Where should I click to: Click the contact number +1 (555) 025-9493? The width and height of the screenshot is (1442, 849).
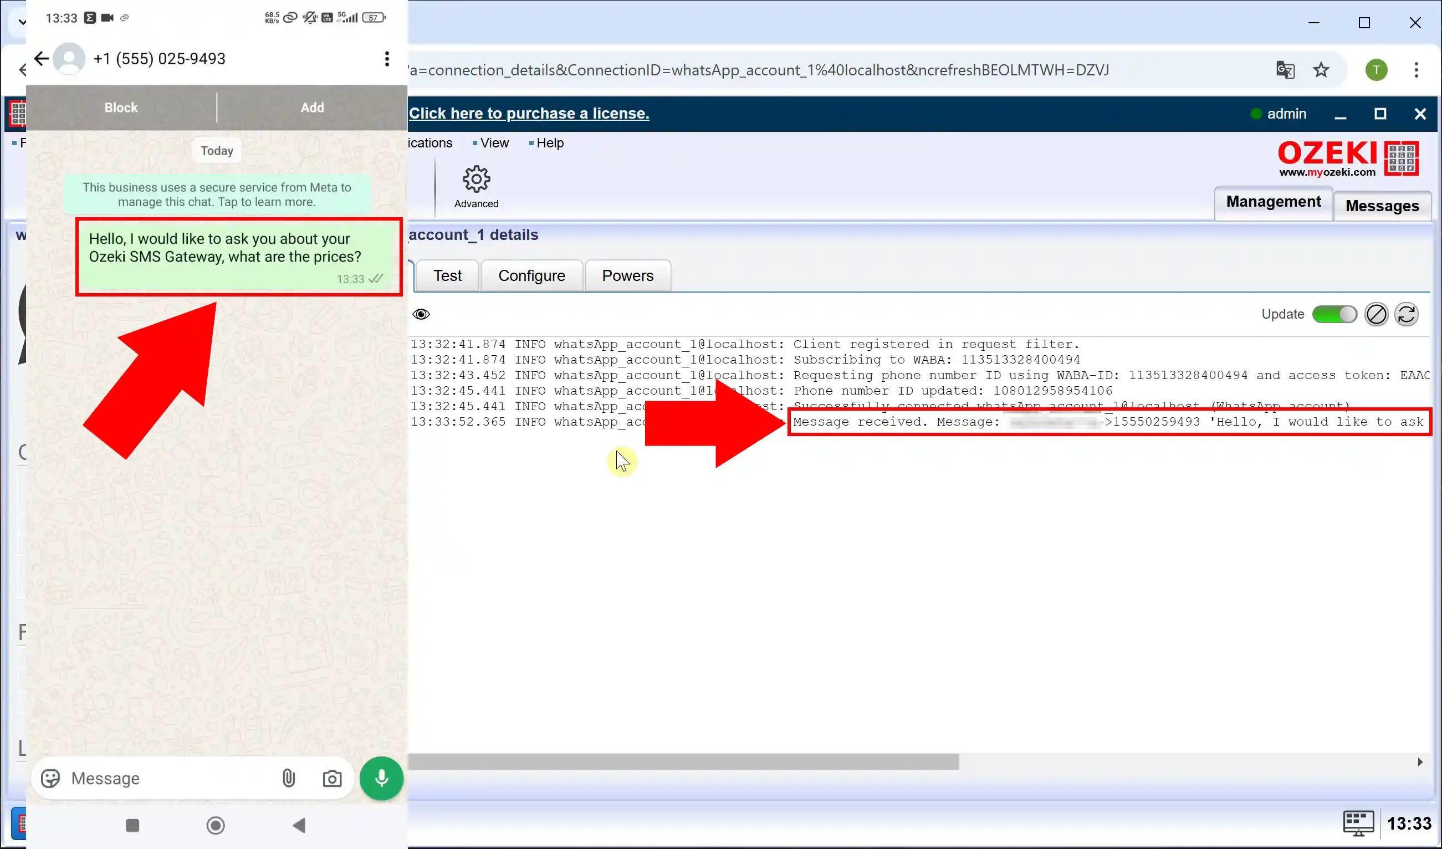pos(160,58)
